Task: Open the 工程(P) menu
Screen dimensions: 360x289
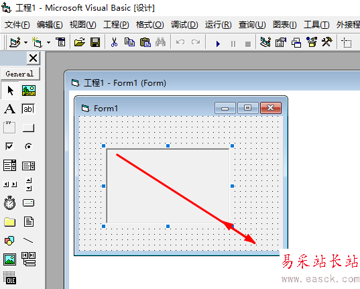Action: coord(116,25)
